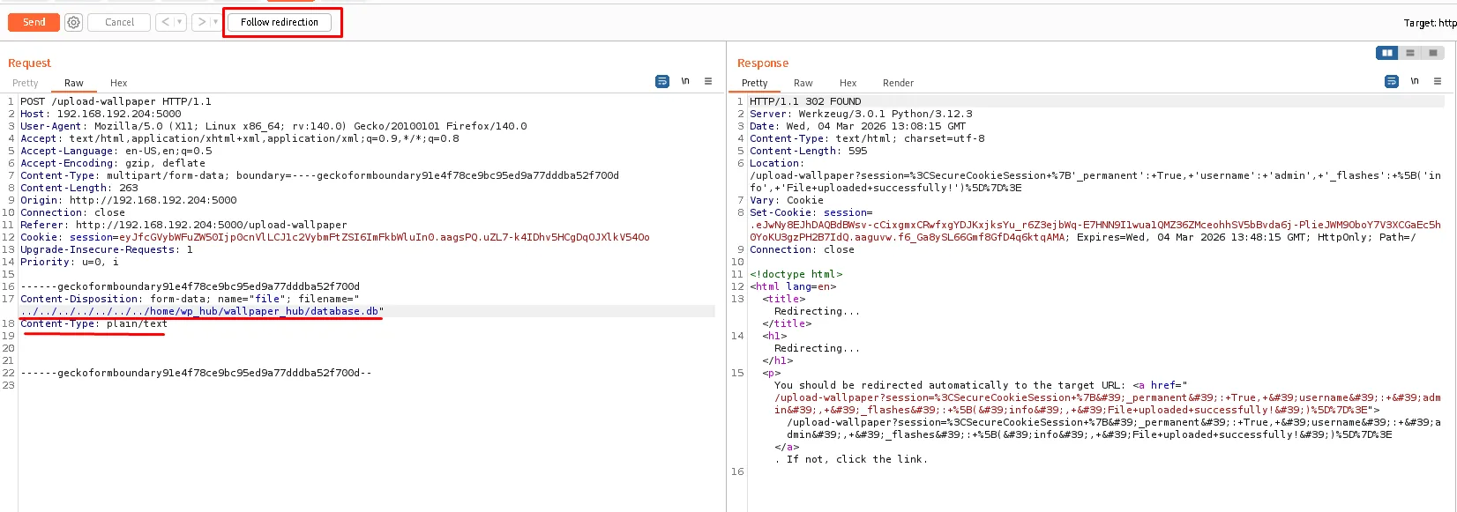Click the Content-Length: 595 response header
Image resolution: width=1457 pixels, height=512 pixels.
click(808, 151)
